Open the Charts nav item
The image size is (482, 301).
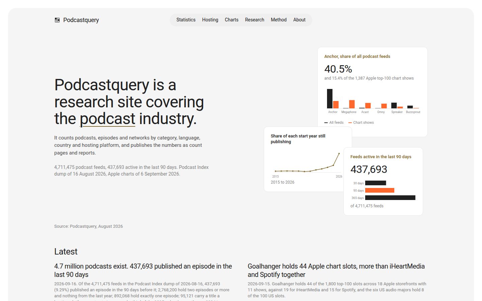[x=232, y=20]
